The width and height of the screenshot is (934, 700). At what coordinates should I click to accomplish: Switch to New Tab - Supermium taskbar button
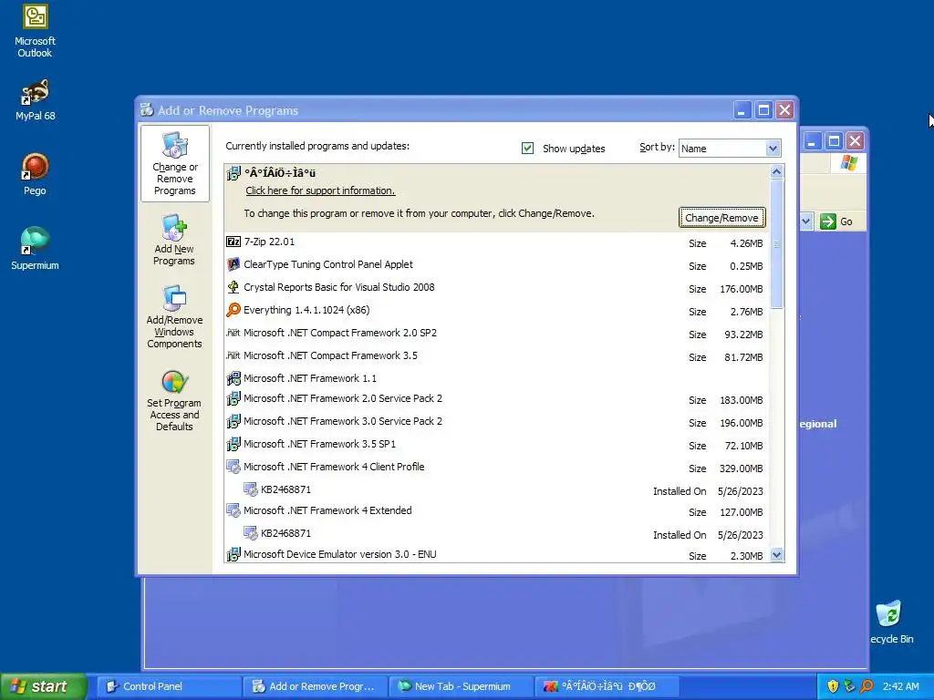coord(461,686)
